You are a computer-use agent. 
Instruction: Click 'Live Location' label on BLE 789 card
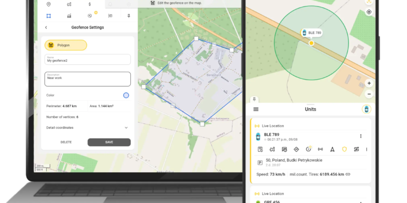click(x=273, y=126)
